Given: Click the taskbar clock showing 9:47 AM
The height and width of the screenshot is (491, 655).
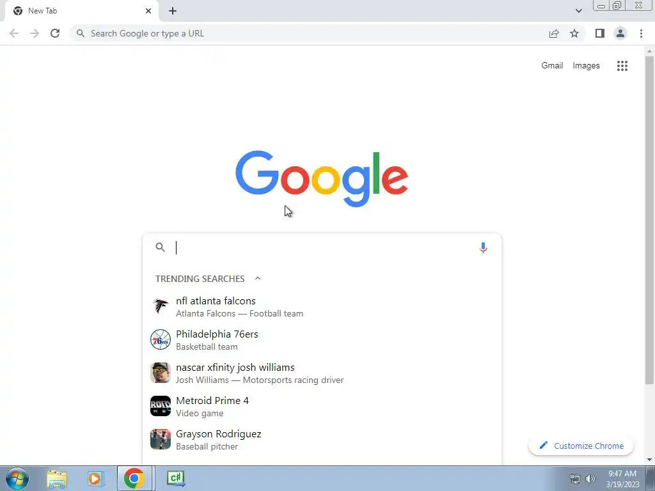Looking at the screenshot, I should click(622, 479).
